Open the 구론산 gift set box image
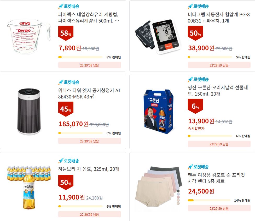 click(x=159, y=112)
